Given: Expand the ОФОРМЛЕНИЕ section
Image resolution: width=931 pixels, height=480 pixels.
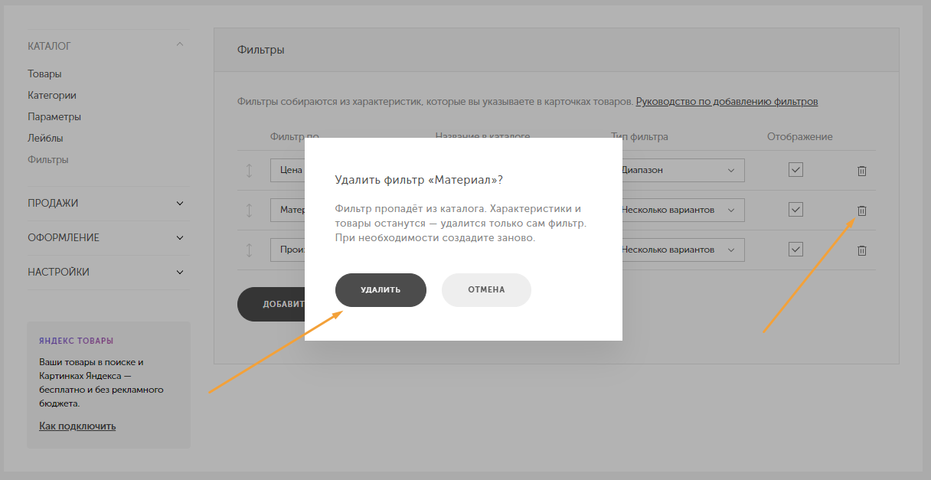Looking at the screenshot, I should [x=180, y=238].
